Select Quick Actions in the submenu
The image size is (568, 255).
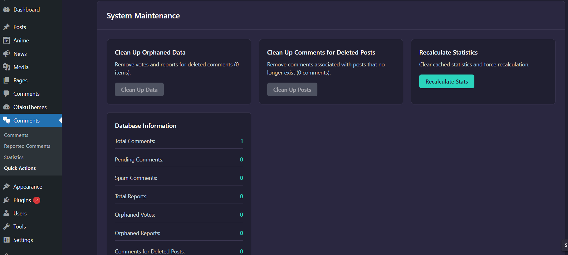tap(20, 168)
